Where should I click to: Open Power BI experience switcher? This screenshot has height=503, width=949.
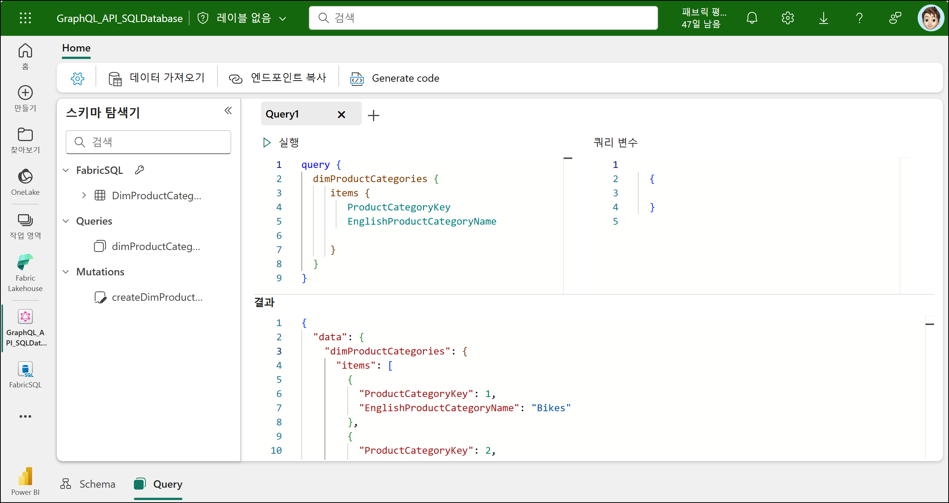pos(25,481)
